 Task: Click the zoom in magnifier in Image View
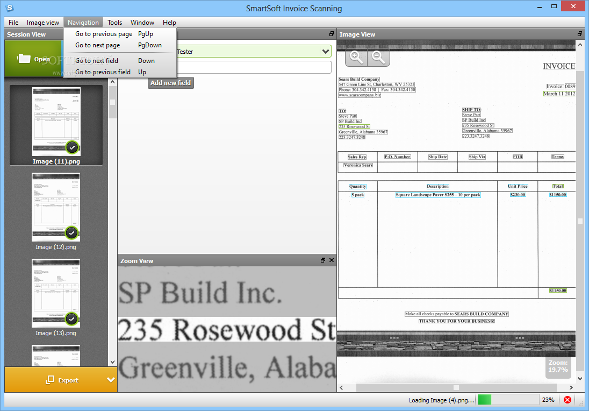click(x=356, y=58)
